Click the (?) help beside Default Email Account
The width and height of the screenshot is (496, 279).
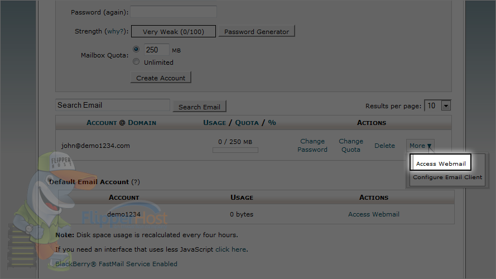136,182
